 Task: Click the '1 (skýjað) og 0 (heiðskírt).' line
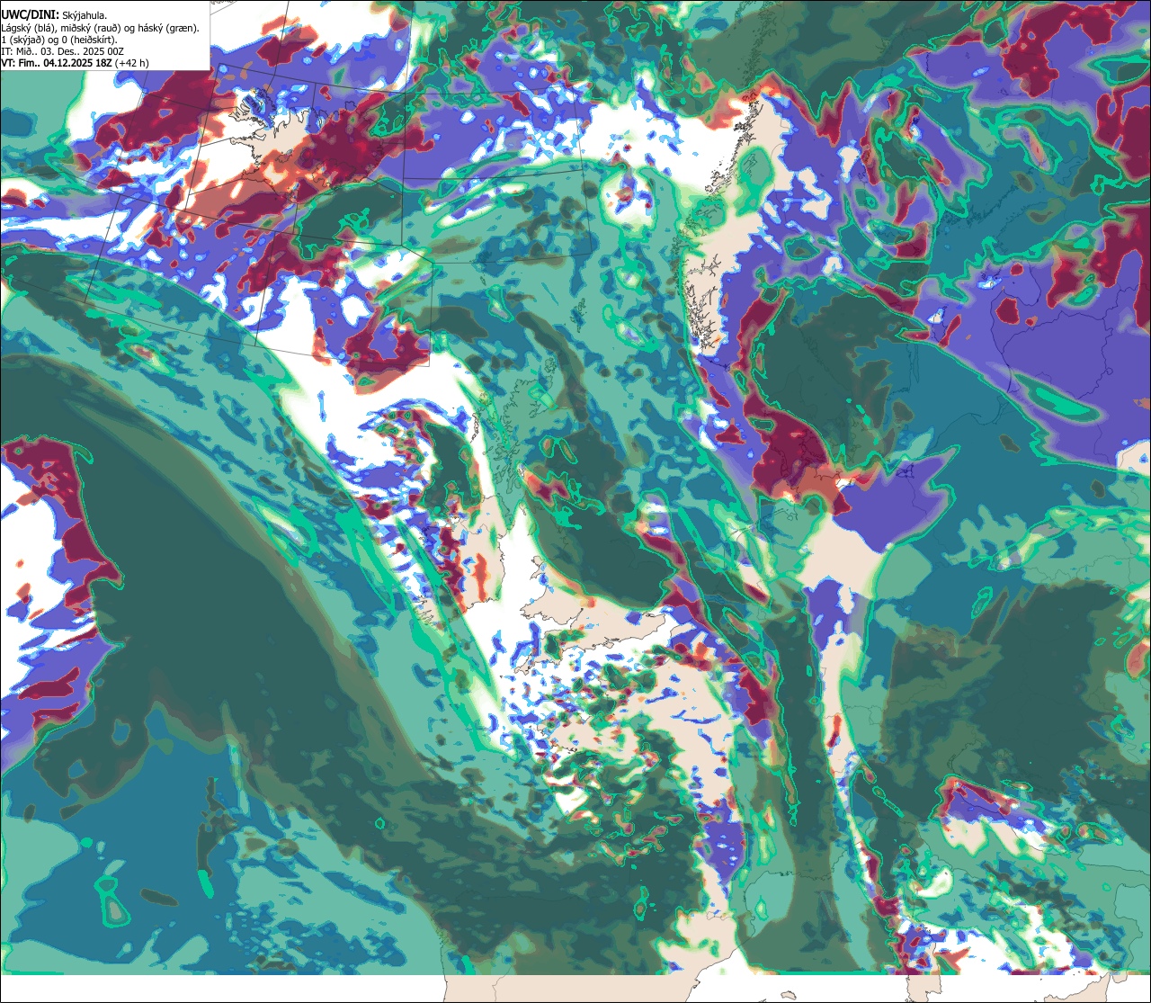click(59, 40)
